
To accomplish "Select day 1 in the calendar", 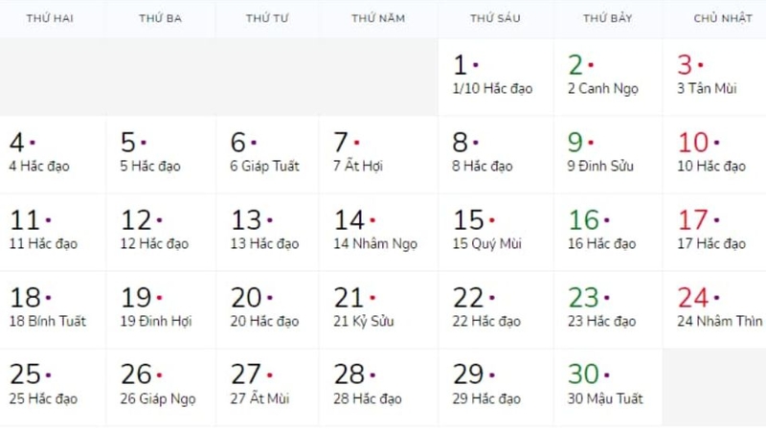I will (x=495, y=77).
